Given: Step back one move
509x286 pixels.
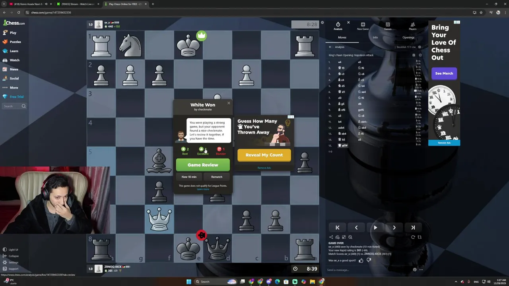Looking at the screenshot, I should click(356, 228).
